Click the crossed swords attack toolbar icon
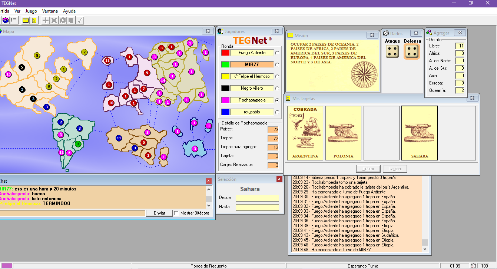This screenshot has height=269, width=497. click(x=54, y=20)
